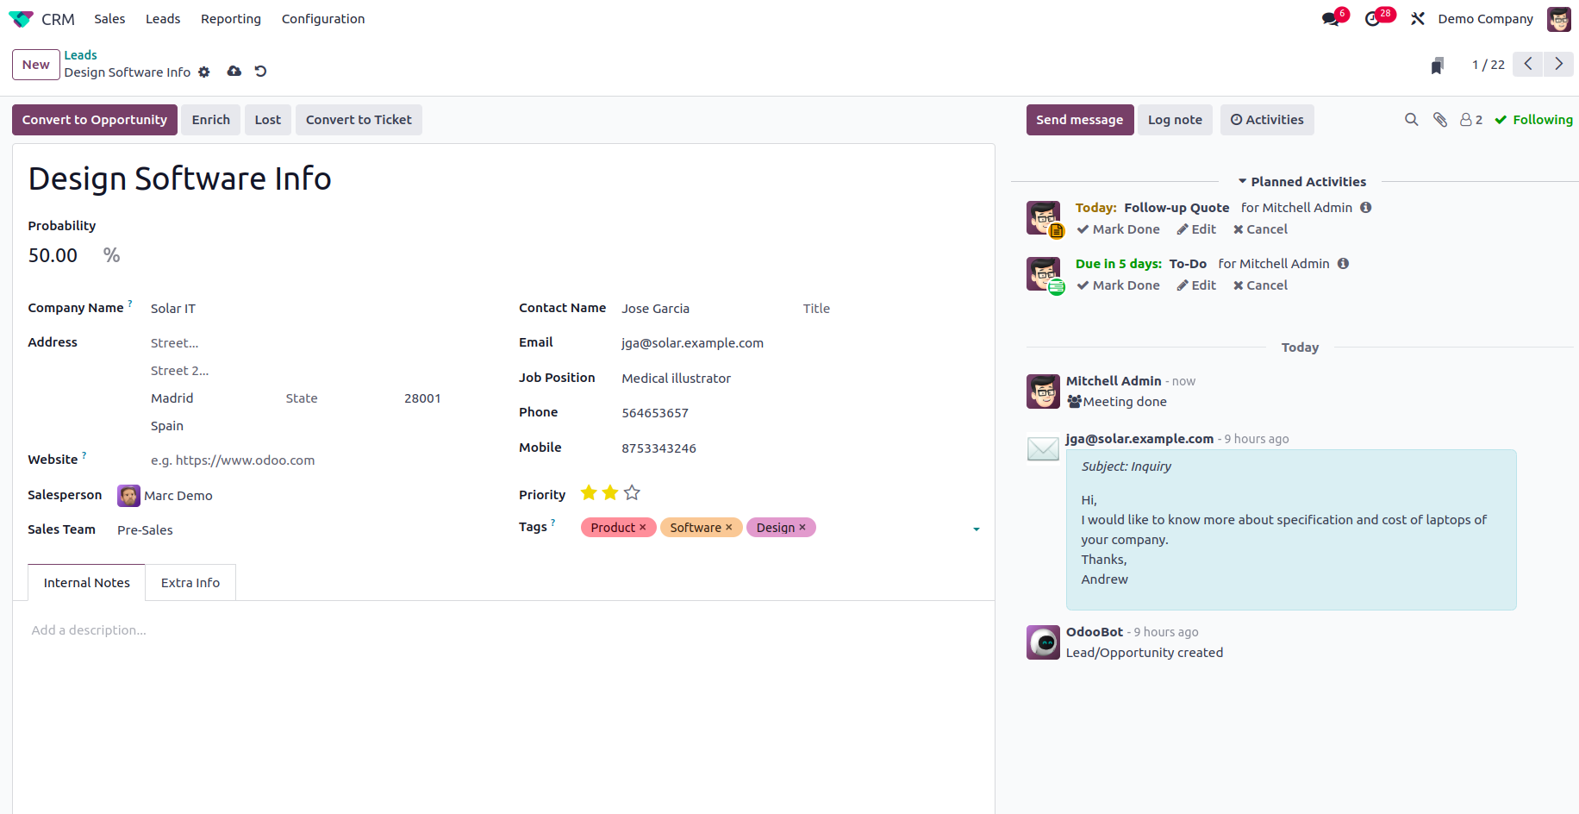Screen dimensions: 1579x814
Task: Open the followers list showing 2
Action: [1470, 119]
